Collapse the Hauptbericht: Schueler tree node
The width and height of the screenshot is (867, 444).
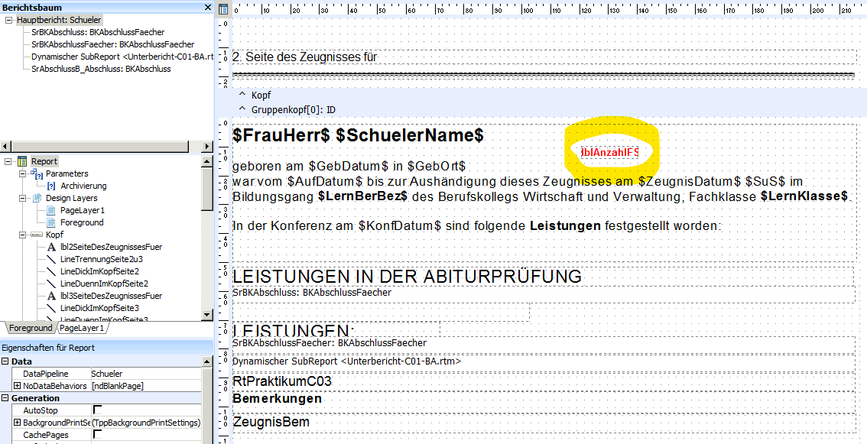pos(8,20)
